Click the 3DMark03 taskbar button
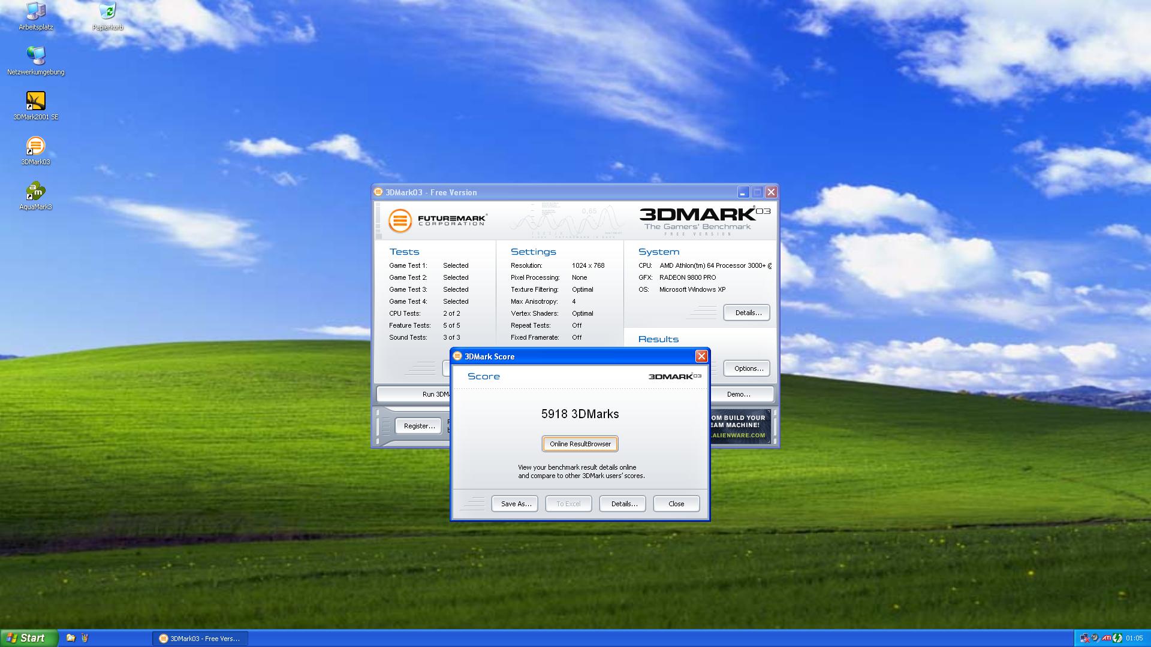 [x=200, y=639]
